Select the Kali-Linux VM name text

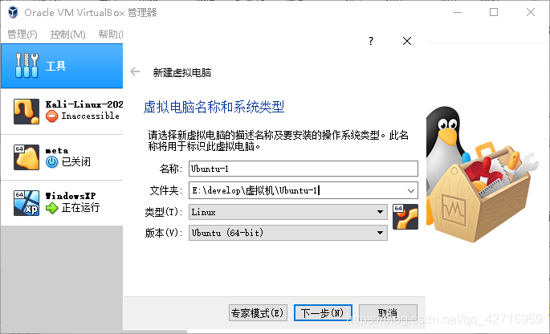click(x=84, y=104)
